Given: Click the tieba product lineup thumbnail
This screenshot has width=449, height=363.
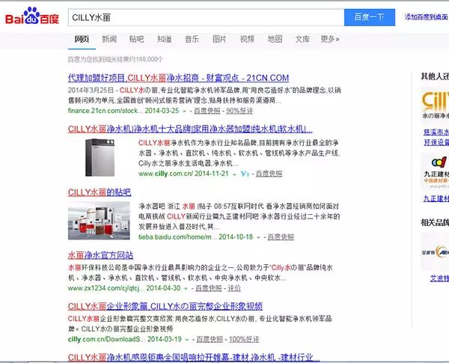Looking at the screenshot, I should tap(99, 220).
